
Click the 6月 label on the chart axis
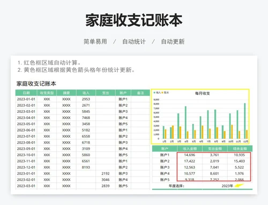[x=201, y=141]
